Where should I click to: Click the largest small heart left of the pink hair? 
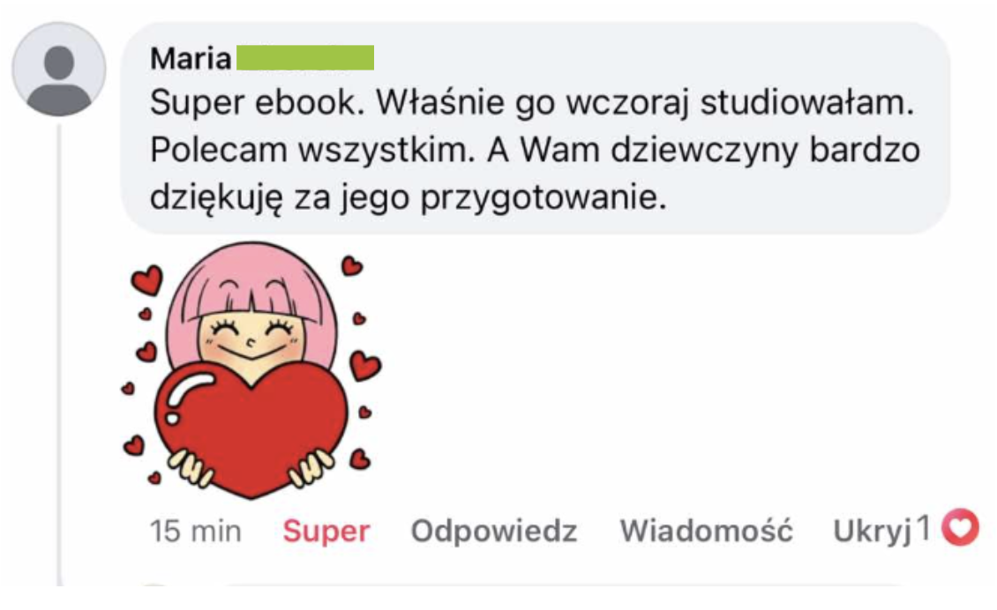(x=147, y=280)
